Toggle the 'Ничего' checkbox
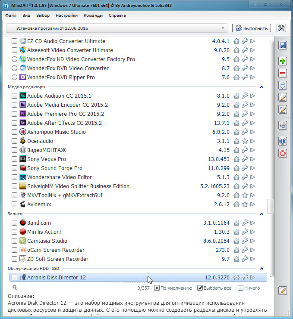Image resolution: width=293 pixels, height=319 pixels. (241, 288)
